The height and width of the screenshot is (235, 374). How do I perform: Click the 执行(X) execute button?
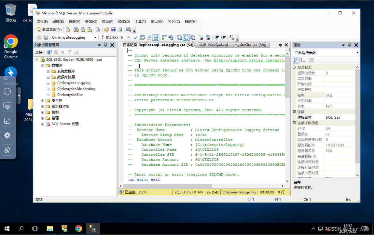[x=109, y=37]
